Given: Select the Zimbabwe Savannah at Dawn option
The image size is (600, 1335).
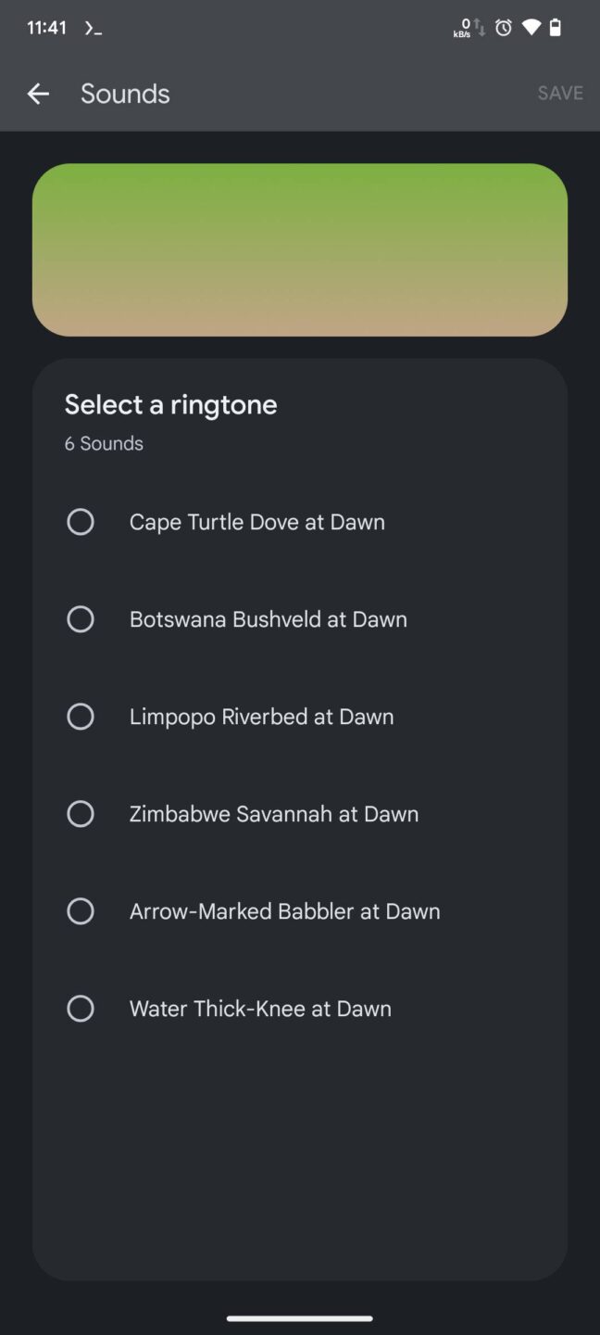Looking at the screenshot, I should click(x=81, y=813).
